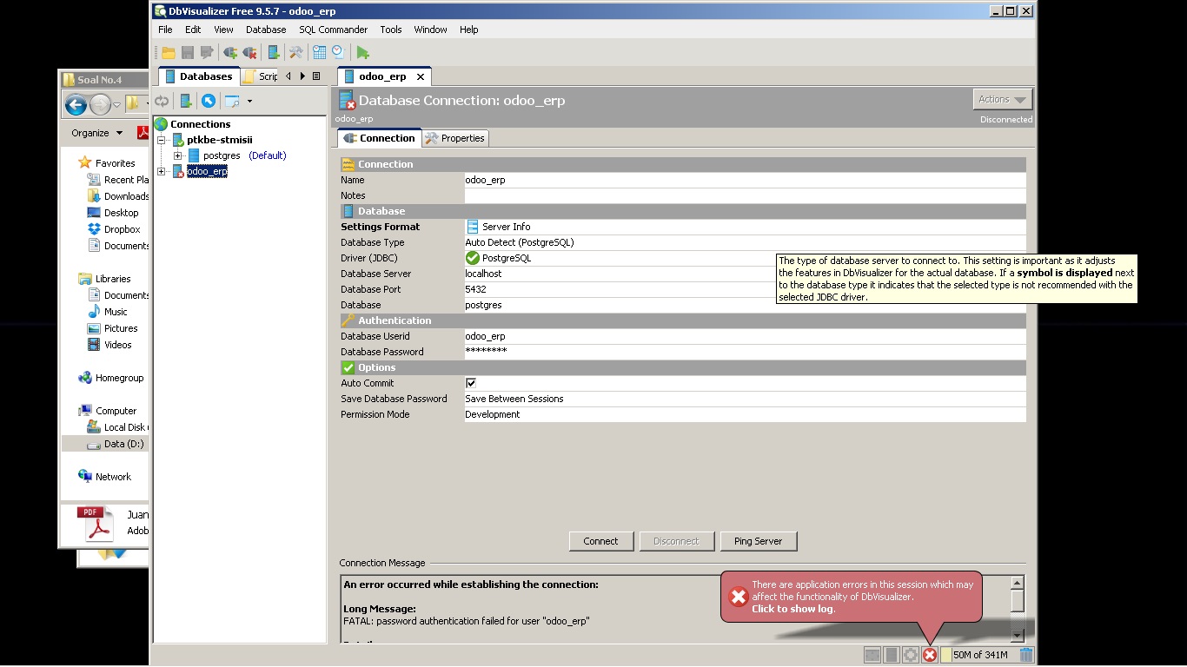This screenshot has height=667, width=1187.
Task: Expand the postgres (Default) database node
Action: (x=177, y=155)
